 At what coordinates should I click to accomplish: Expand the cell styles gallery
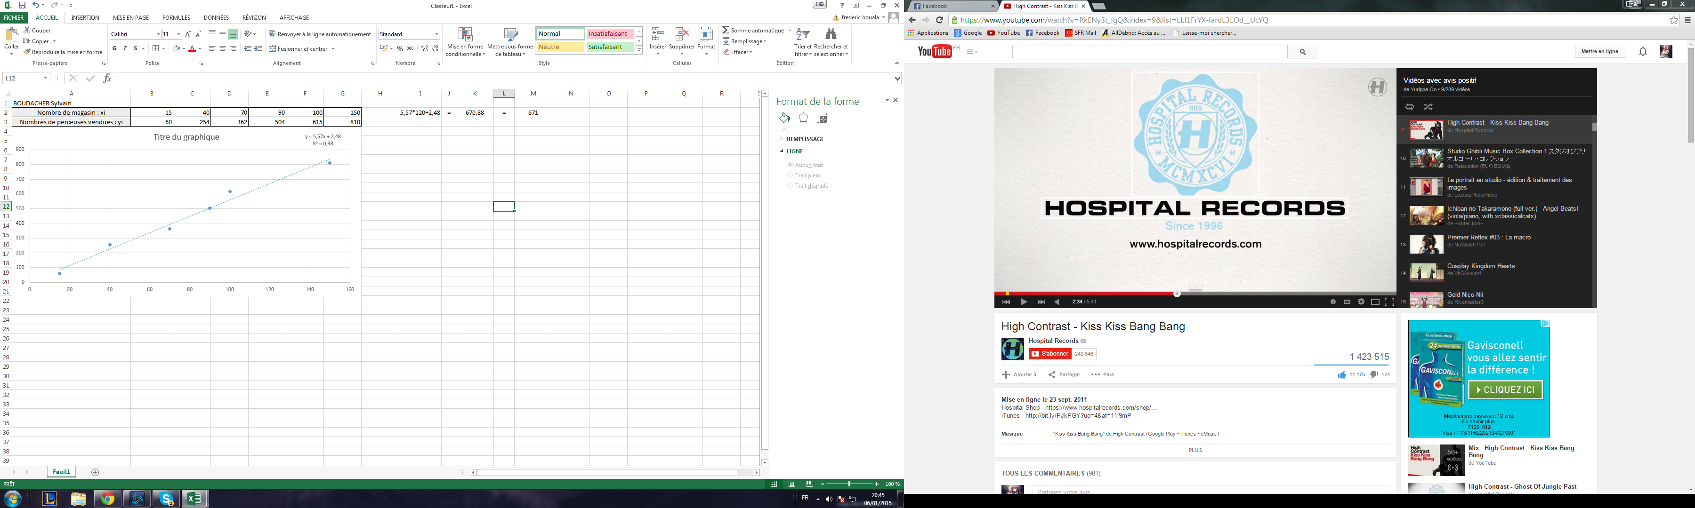click(x=639, y=51)
